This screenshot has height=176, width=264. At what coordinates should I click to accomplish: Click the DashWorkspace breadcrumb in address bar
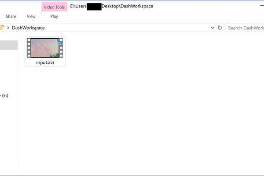coord(28,28)
